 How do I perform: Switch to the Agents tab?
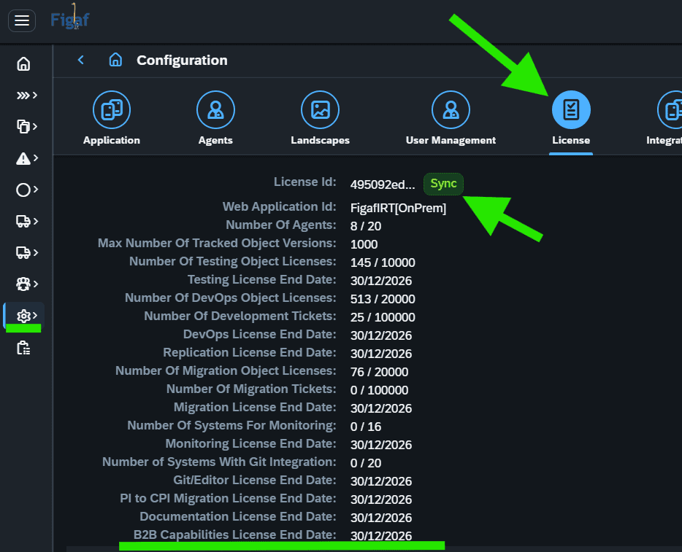[x=215, y=118]
